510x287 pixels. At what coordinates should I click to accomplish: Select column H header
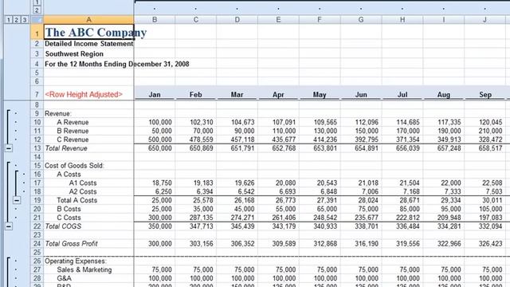[402, 20]
